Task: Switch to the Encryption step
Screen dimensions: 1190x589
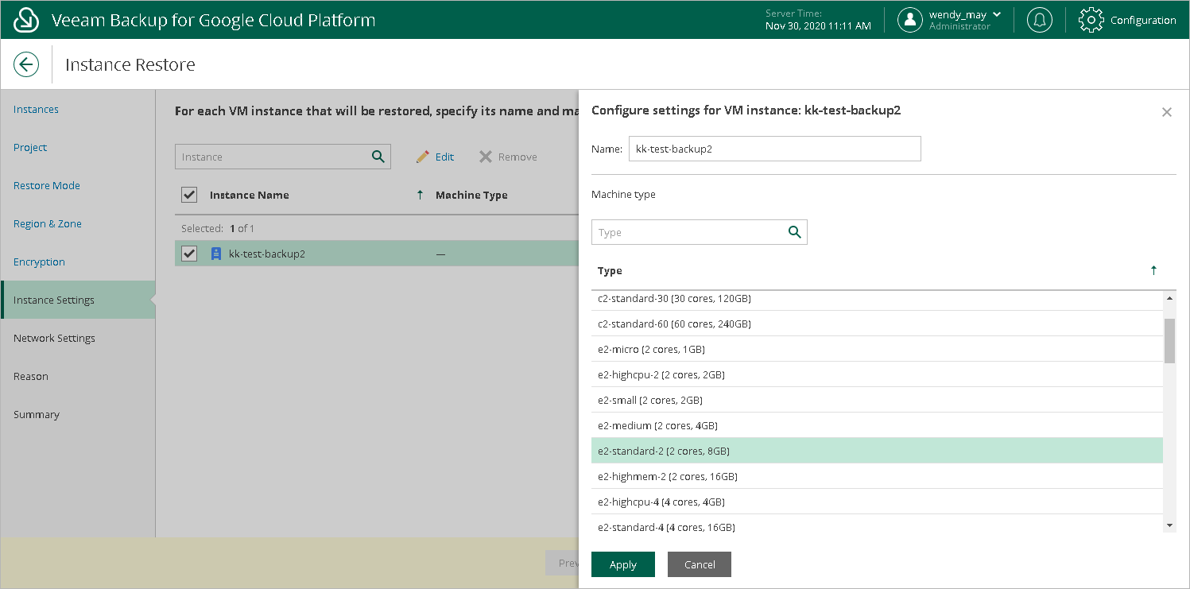Action: [38, 262]
